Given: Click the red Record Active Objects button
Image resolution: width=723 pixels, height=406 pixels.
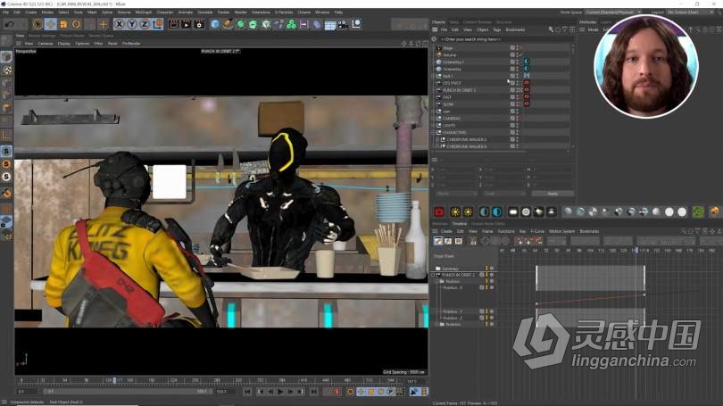Looking at the screenshot, I should pos(337,392).
